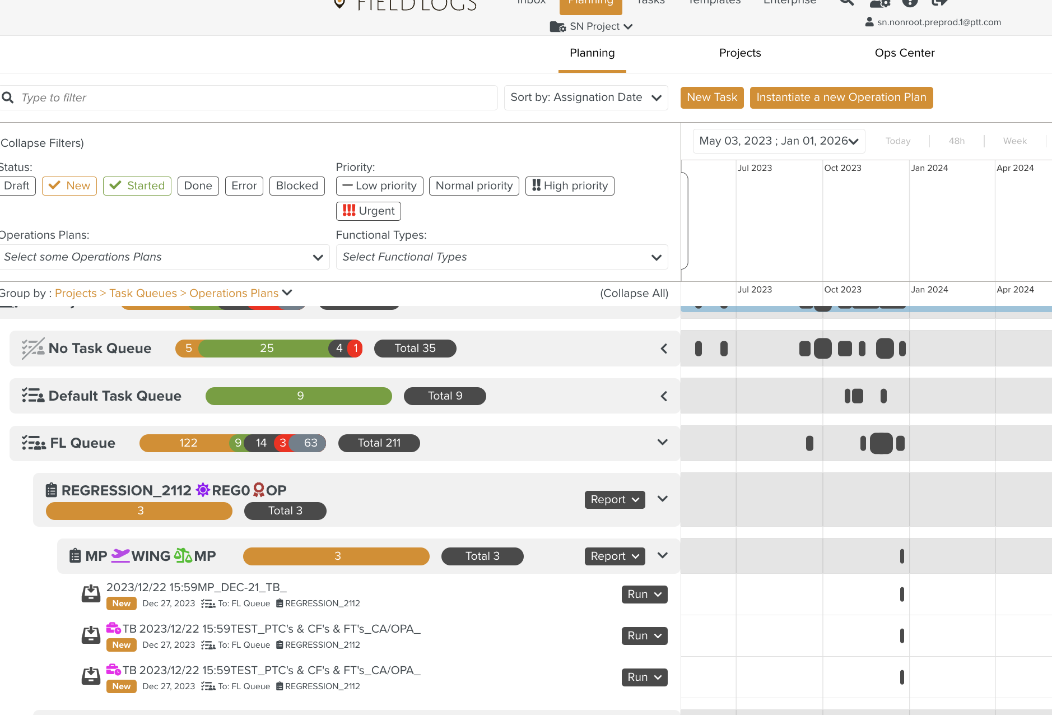Click the MP WING clipboard icon
Screen dimensions: 1052x715
click(x=75, y=556)
